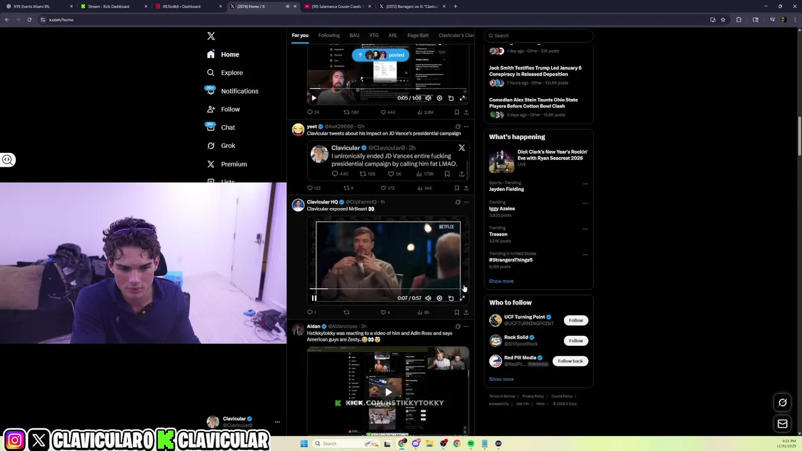
Task: Open Grok explain icon on yeet's post
Action: pos(457,127)
